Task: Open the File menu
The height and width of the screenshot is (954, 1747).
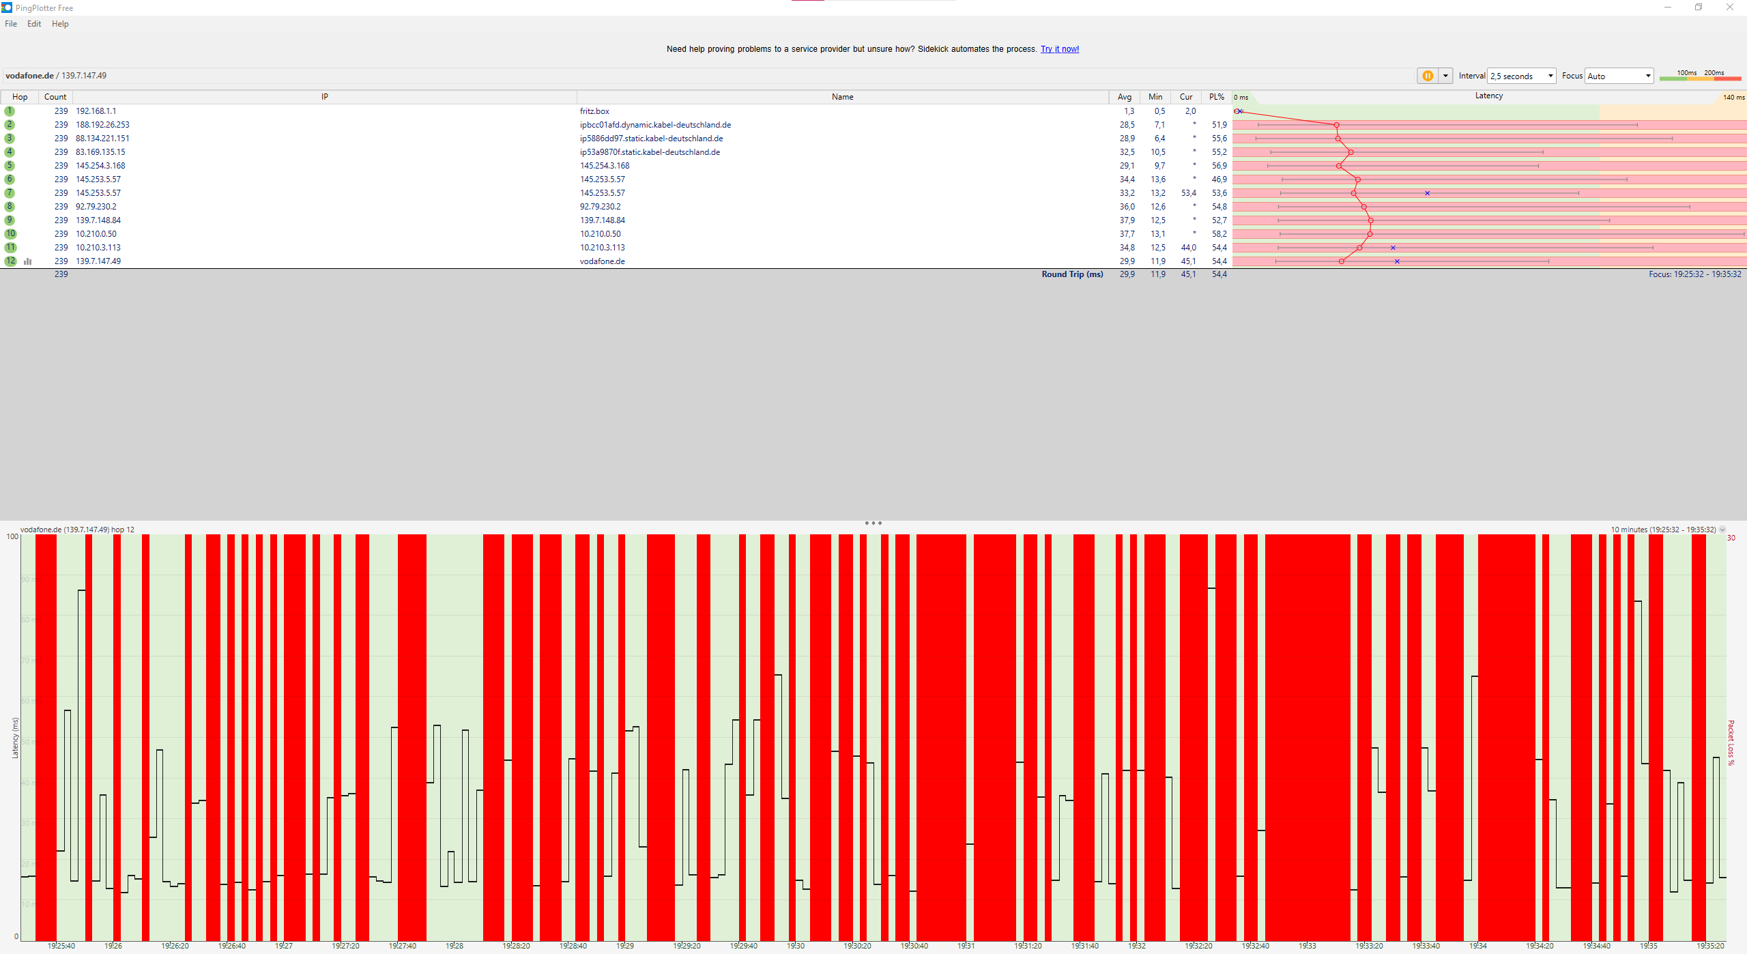Action: (x=11, y=24)
